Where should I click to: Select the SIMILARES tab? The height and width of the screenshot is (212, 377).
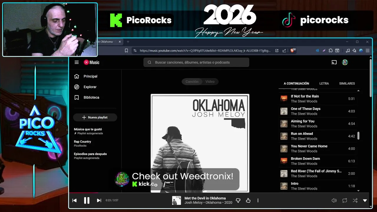(347, 84)
